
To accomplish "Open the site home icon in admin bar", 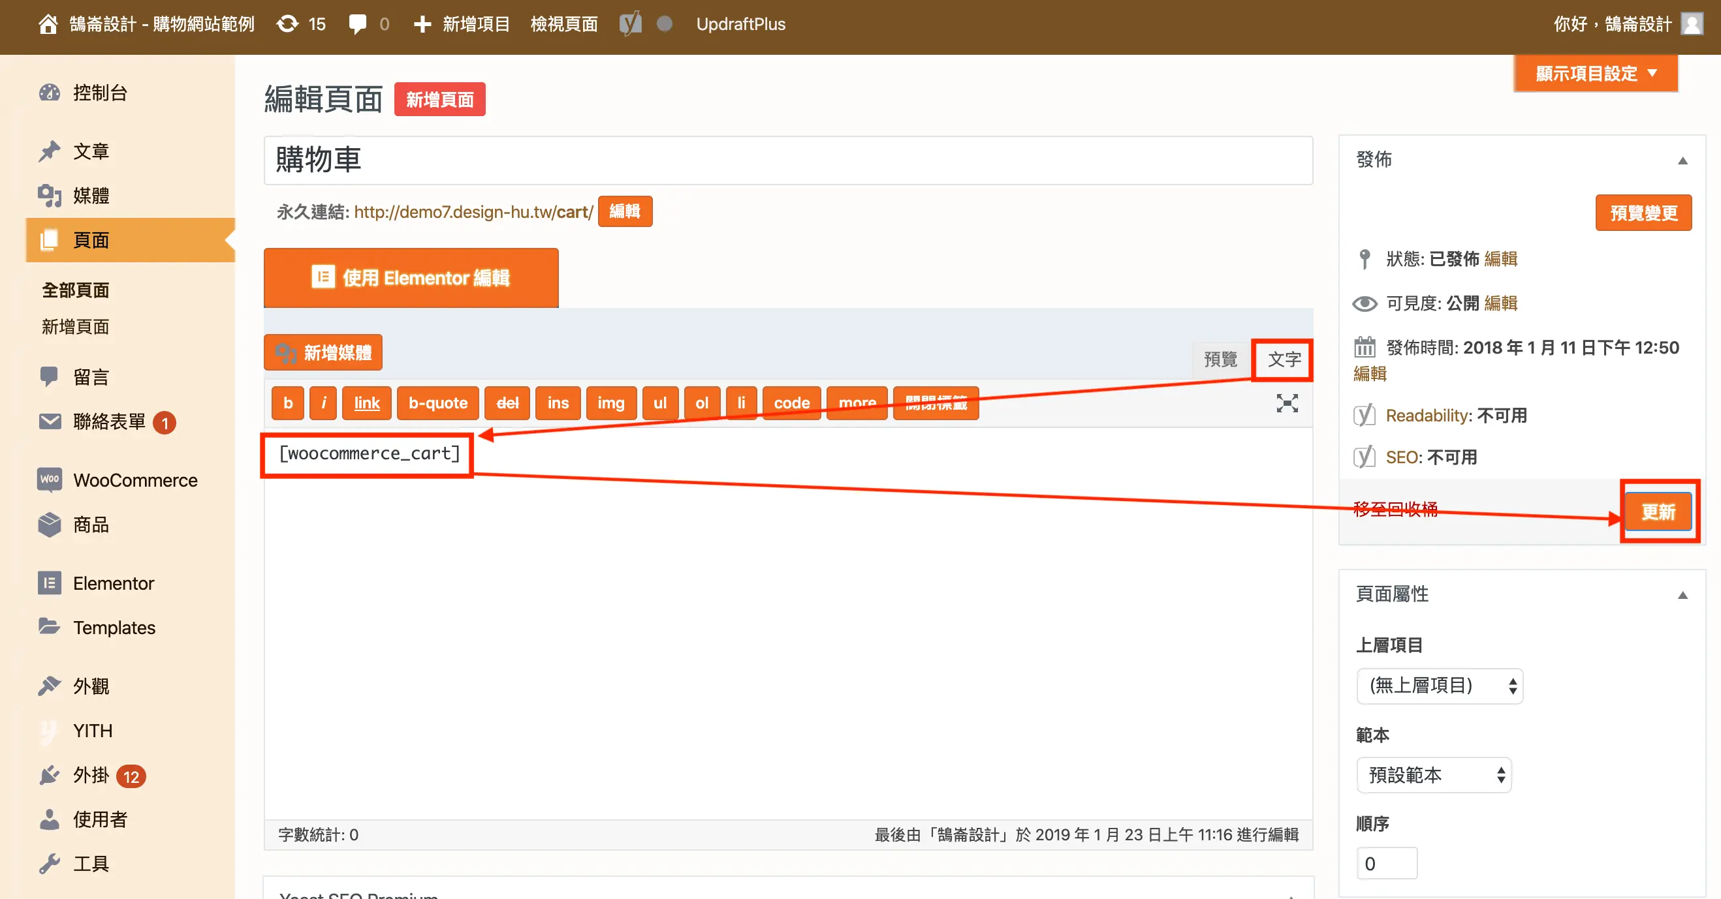I will tap(48, 24).
